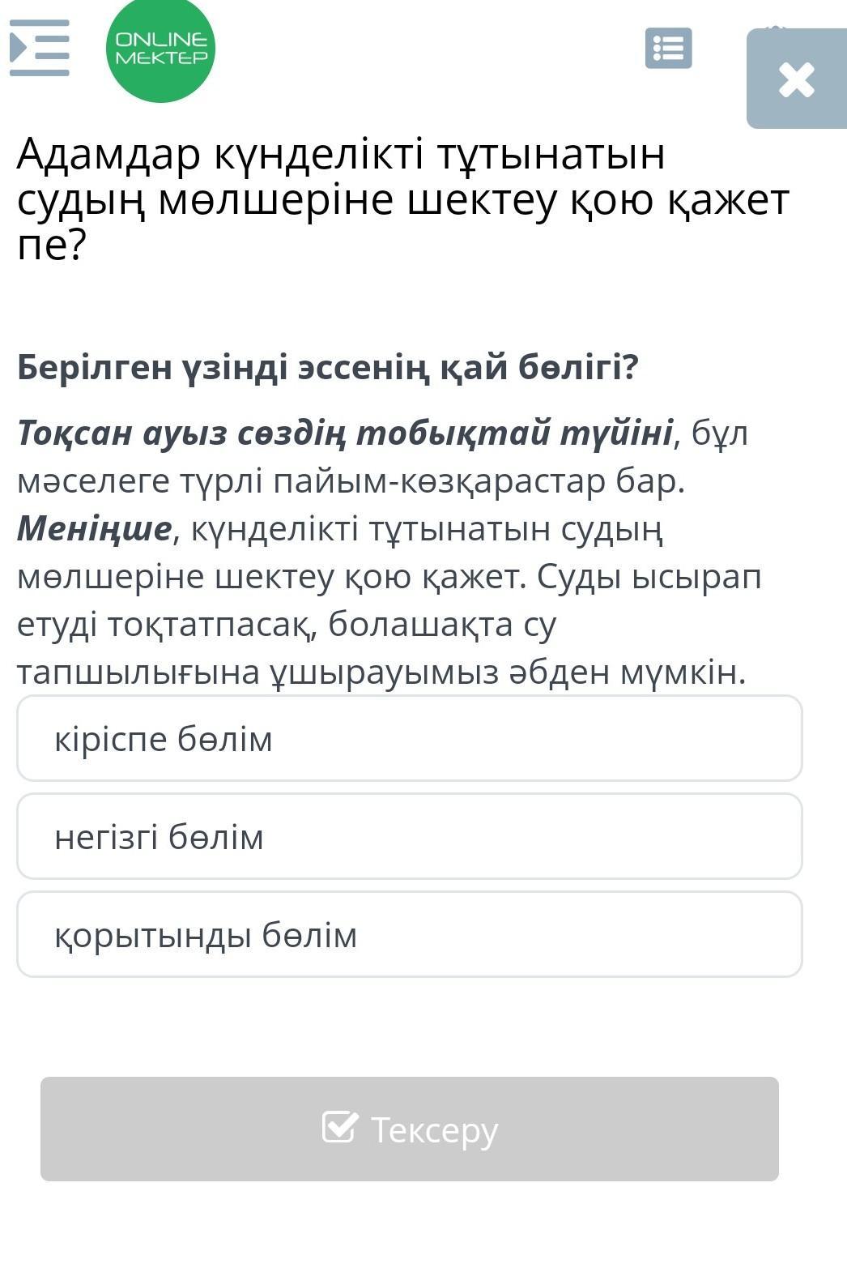The height and width of the screenshot is (1268, 847).
Task: Choose the answer негізгі бөлім
Action: point(410,836)
